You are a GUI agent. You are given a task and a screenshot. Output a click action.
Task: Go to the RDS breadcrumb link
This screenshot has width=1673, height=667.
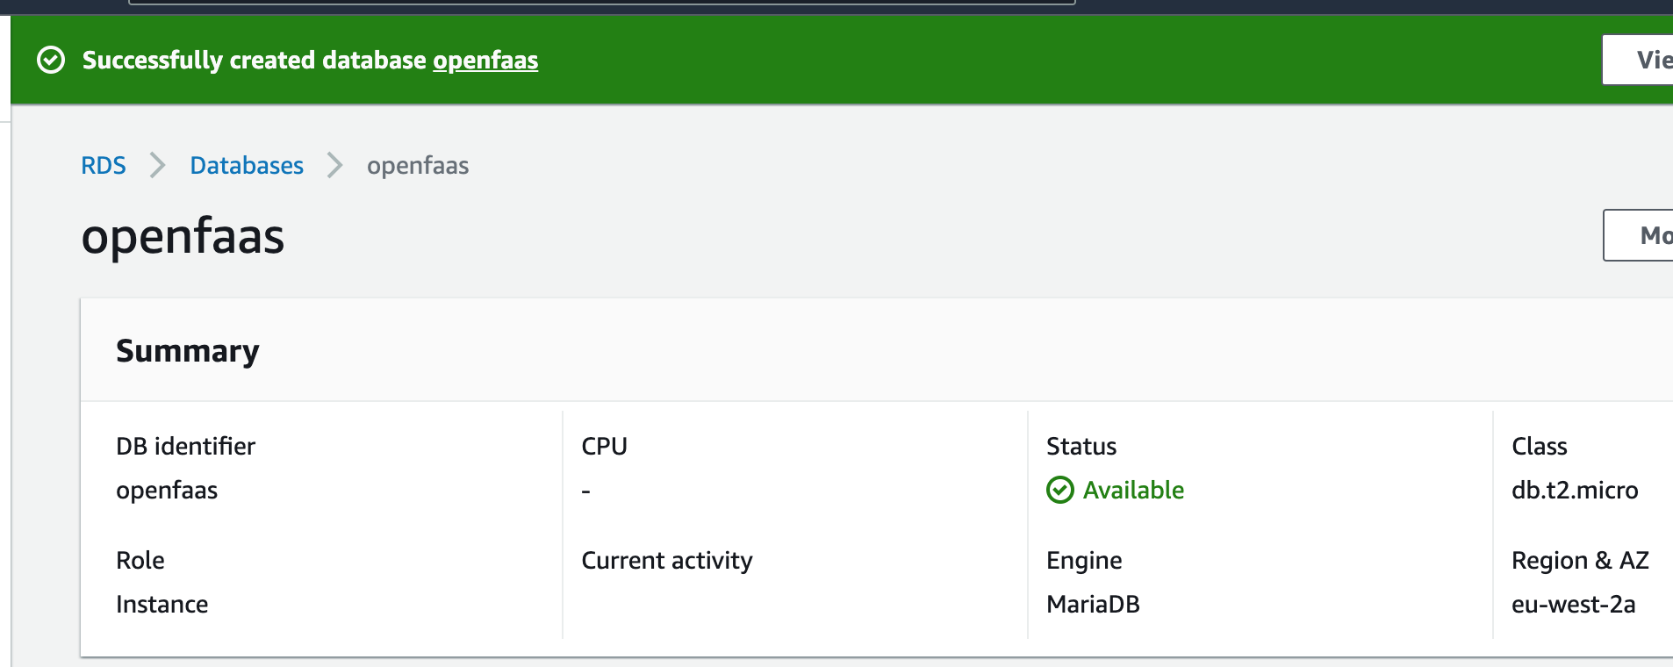click(x=104, y=165)
